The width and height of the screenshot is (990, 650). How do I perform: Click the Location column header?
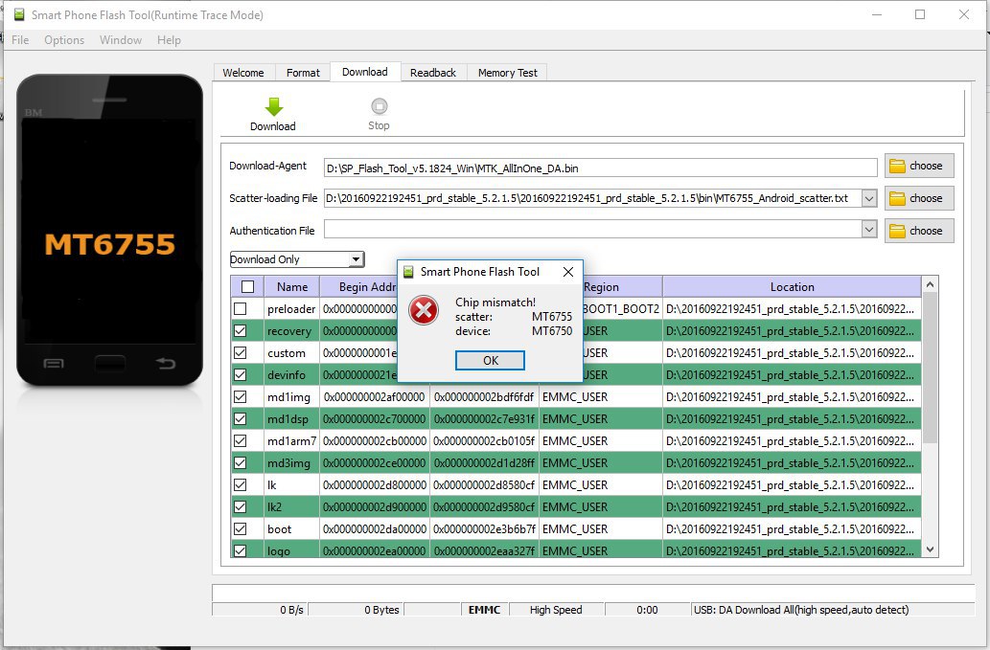tap(792, 287)
